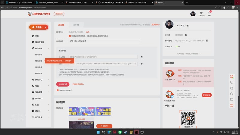This screenshot has width=240, height=135.
Task: Switch to the 开直播 tab
Action: pos(61,25)
